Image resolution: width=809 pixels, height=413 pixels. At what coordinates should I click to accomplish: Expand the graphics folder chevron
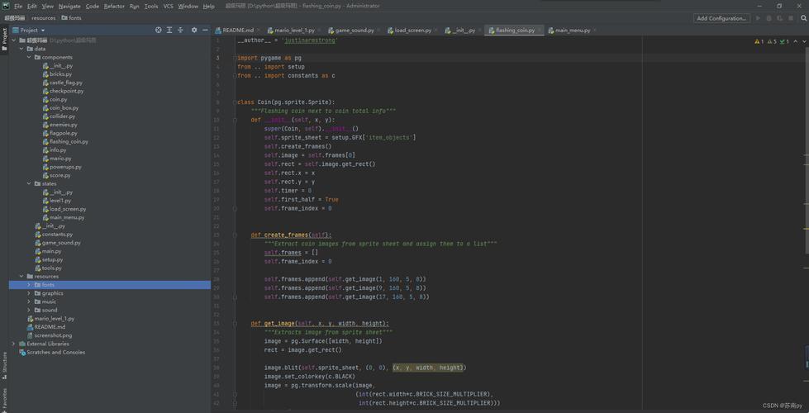30,293
